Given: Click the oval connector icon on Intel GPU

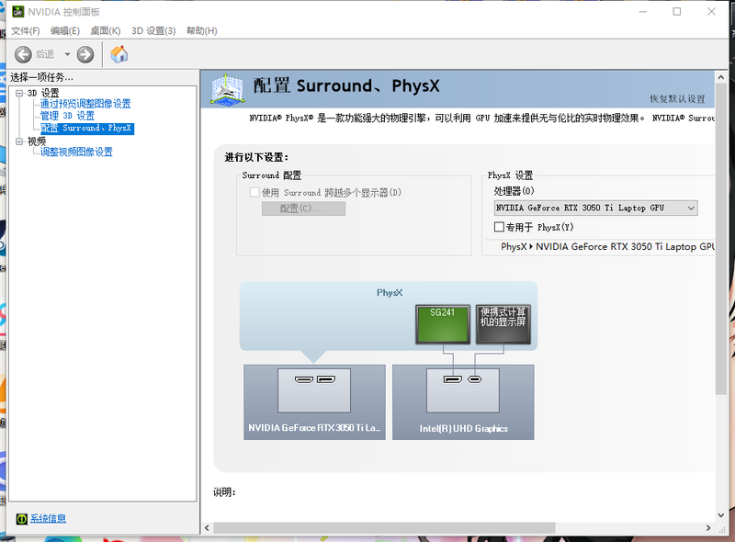Looking at the screenshot, I should 474,379.
